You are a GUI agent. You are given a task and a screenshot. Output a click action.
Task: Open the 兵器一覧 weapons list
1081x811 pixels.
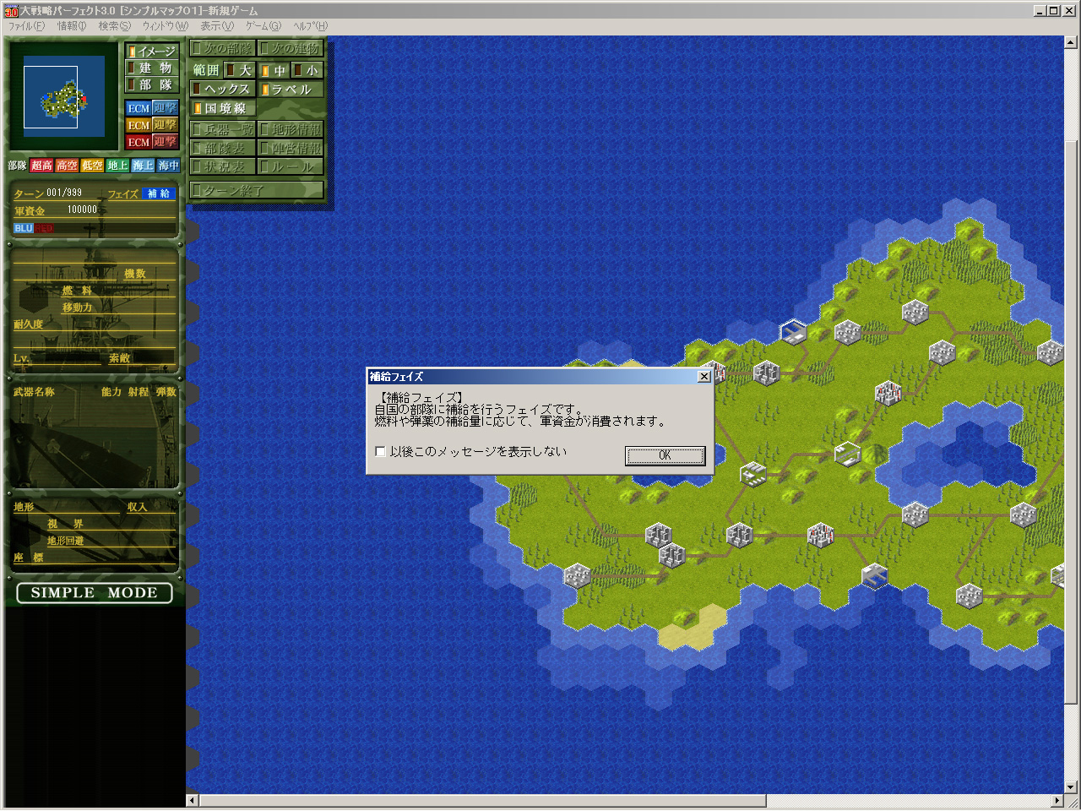pyautogui.click(x=223, y=129)
